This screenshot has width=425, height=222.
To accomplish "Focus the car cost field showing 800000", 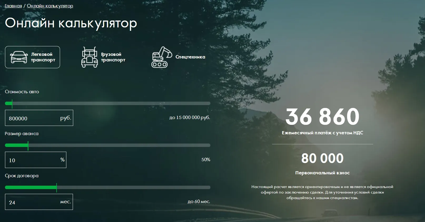I will [x=39, y=118].
